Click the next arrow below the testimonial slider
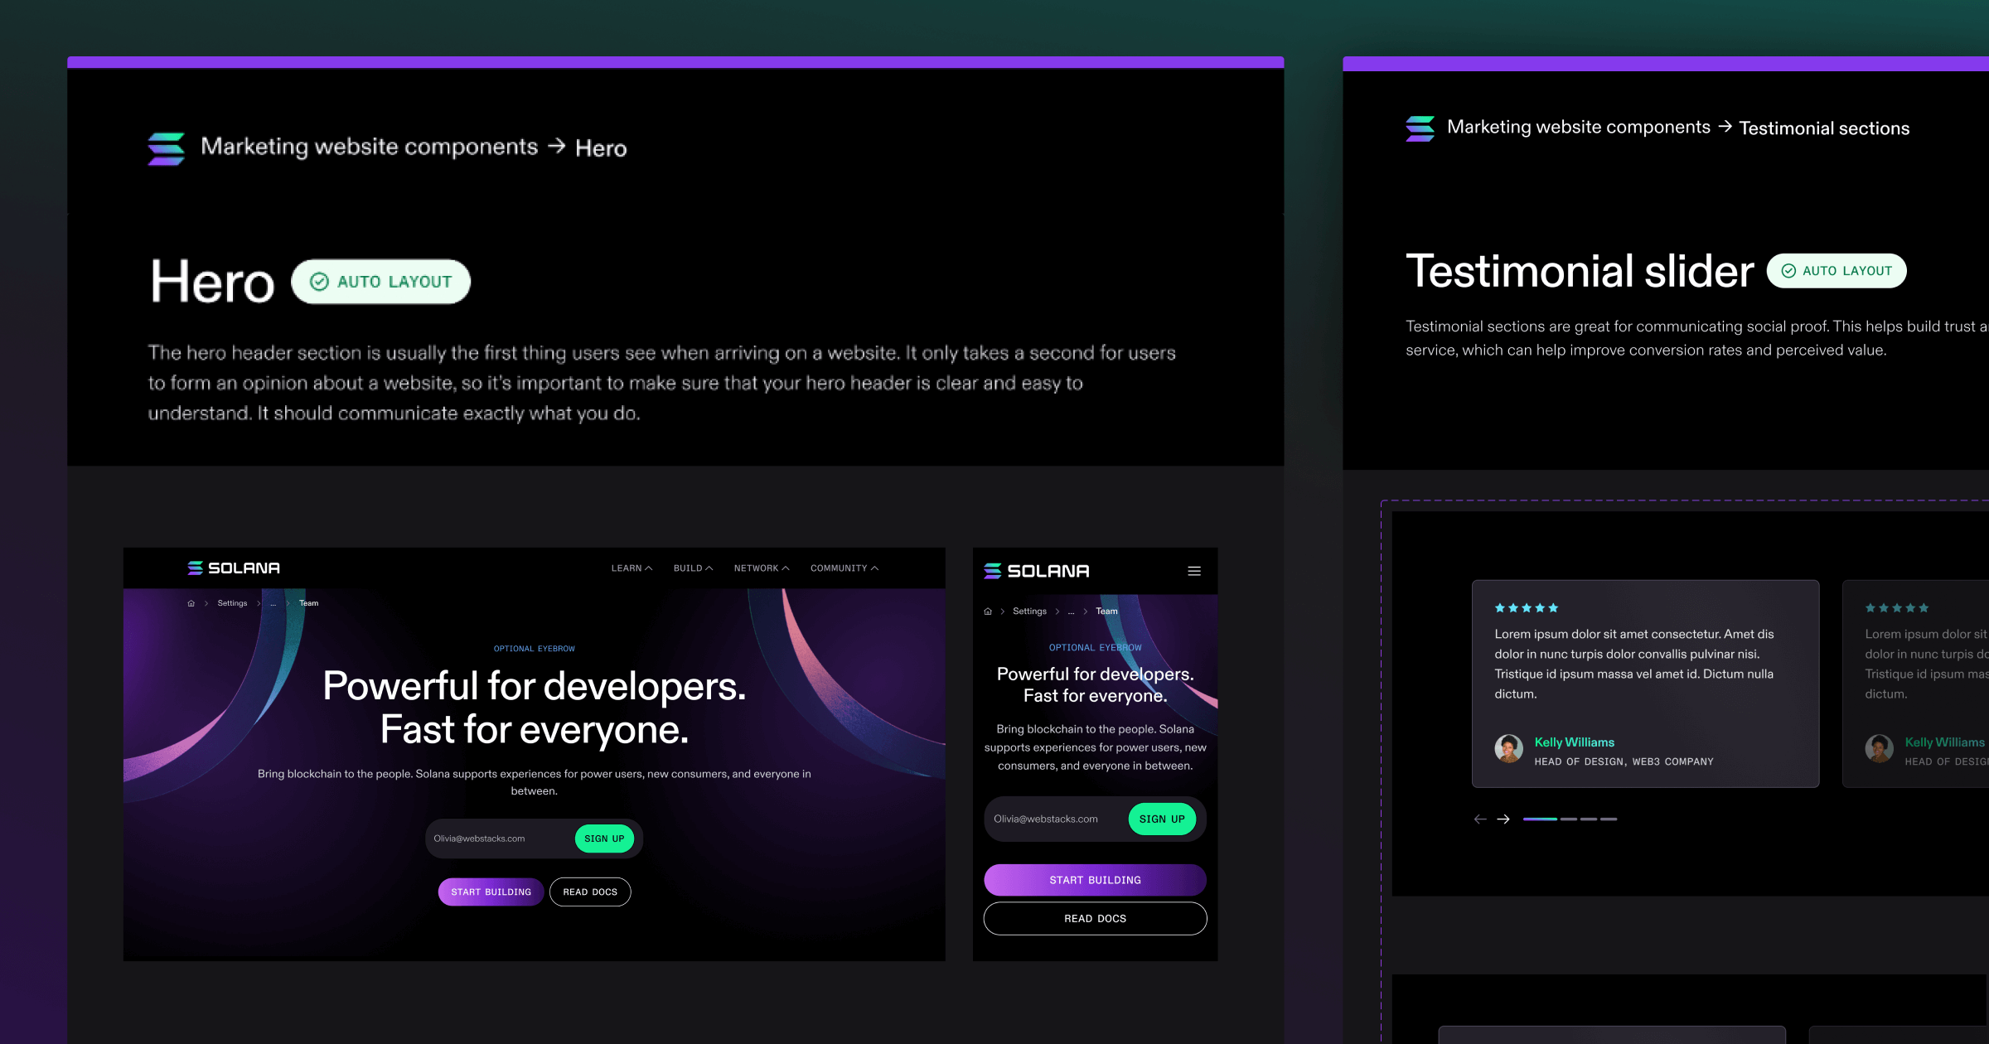The width and height of the screenshot is (1989, 1044). tap(1503, 819)
